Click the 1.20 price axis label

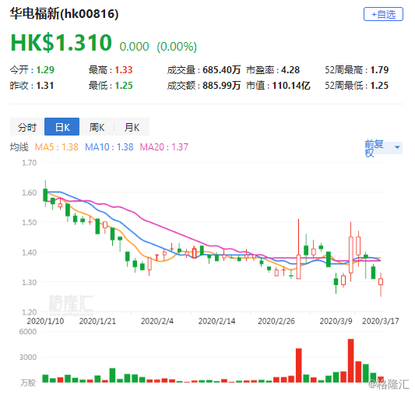tap(29, 312)
